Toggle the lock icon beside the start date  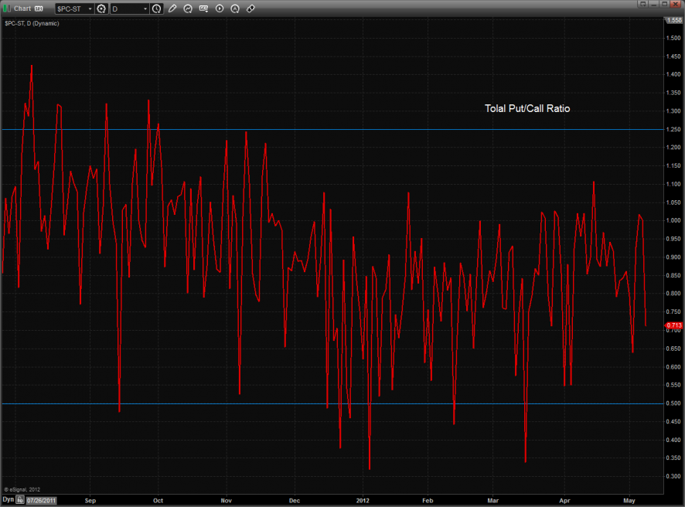[x=20, y=500]
